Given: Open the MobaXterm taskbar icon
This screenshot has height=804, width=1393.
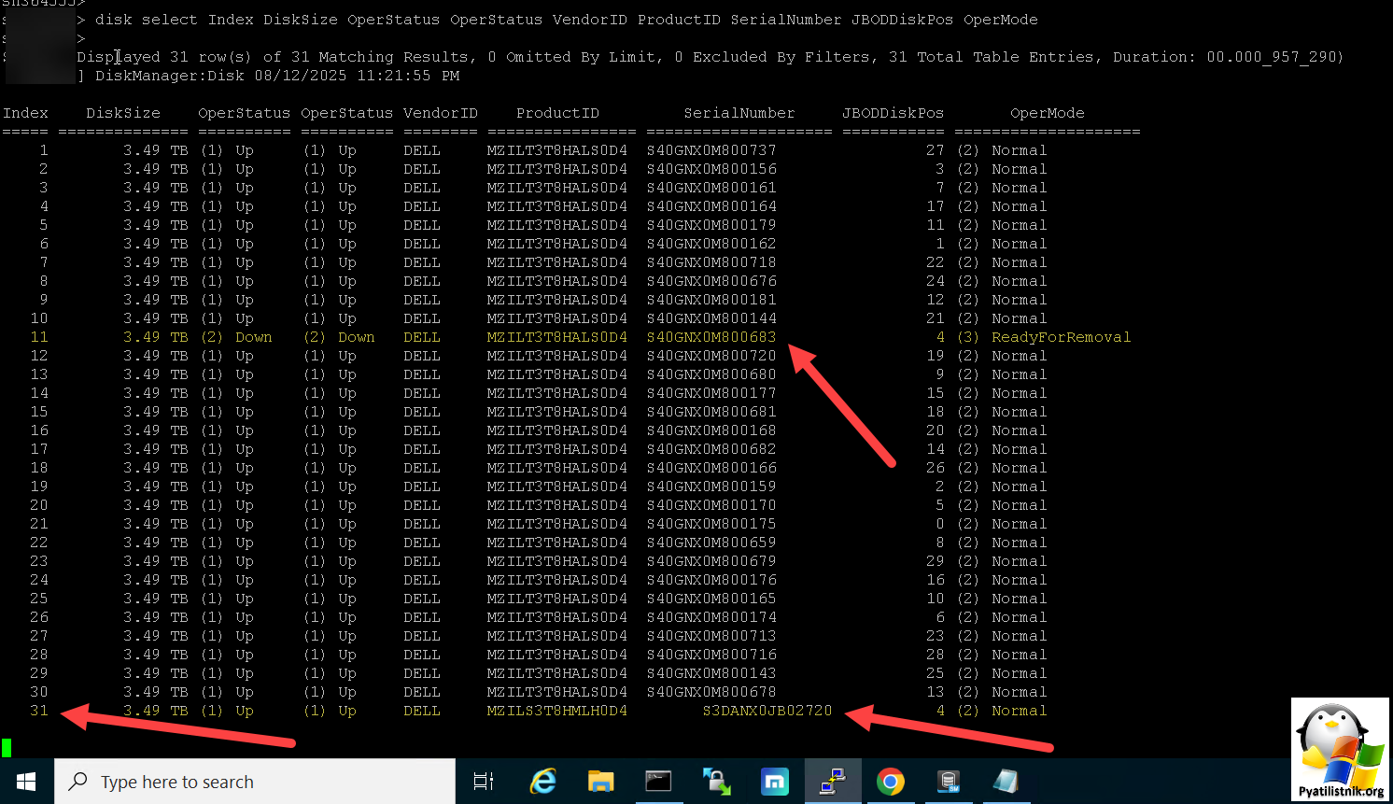Looking at the screenshot, I should coord(775,782).
